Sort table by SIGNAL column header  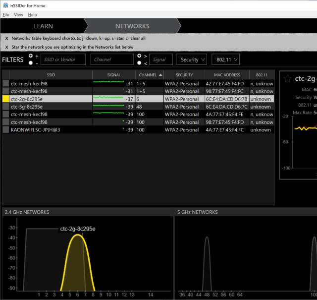pyautogui.click(x=114, y=75)
